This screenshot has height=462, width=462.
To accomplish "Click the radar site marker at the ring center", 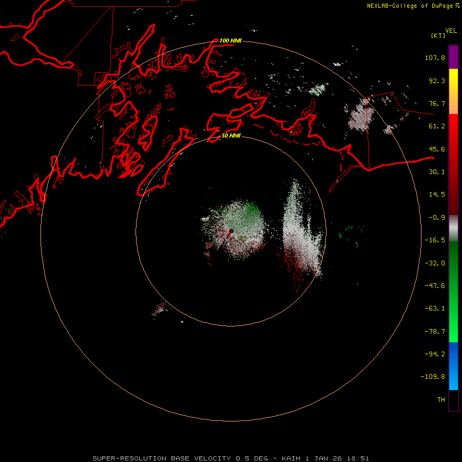I will coord(231,232).
